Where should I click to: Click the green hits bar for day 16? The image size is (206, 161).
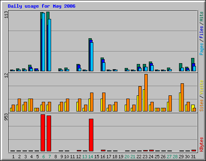click(101, 64)
